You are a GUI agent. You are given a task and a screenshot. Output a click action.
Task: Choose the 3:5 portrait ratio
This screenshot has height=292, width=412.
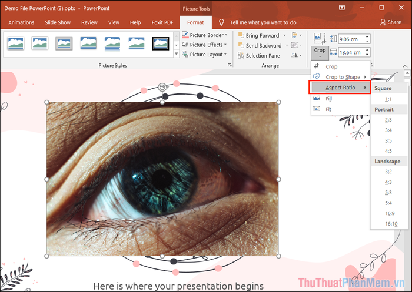coord(388,140)
